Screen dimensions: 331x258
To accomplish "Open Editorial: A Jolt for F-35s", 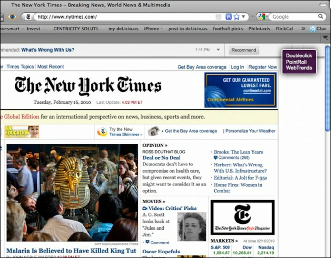I will tap(240, 178).
